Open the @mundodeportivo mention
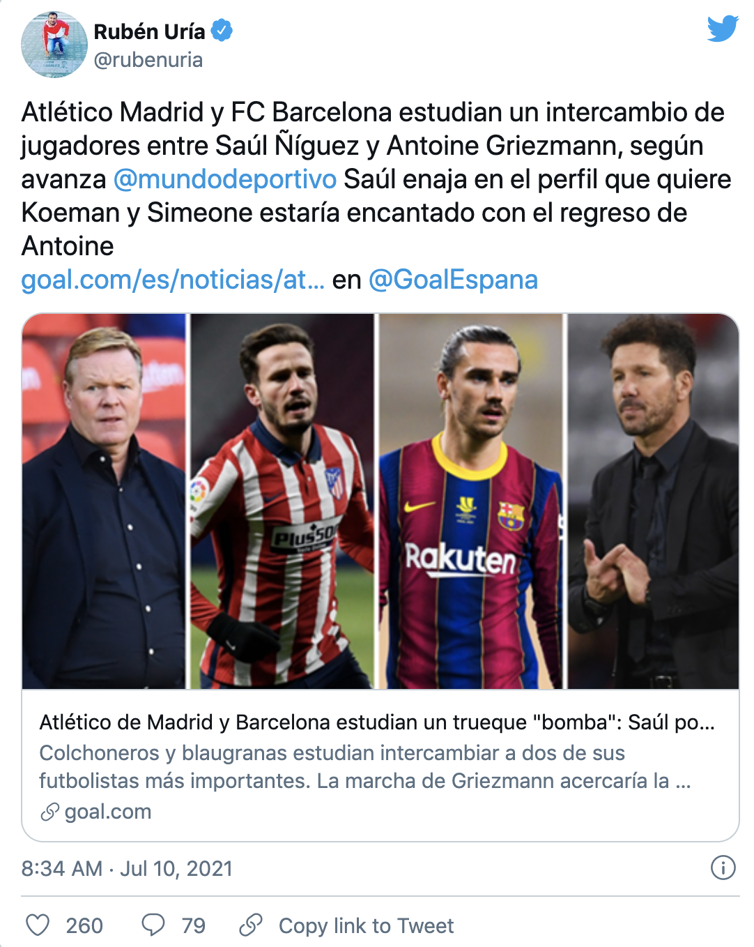This screenshot has width=754, height=947. [225, 179]
